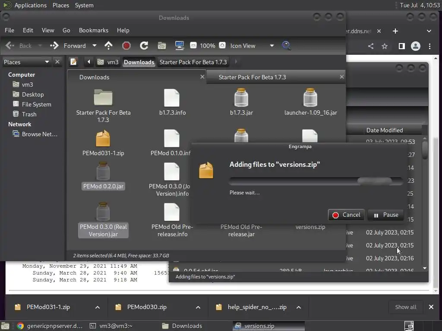Select the PEMod 0.2.0.jar file
Viewport: 442px width, 331px height.
(x=103, y=176)
